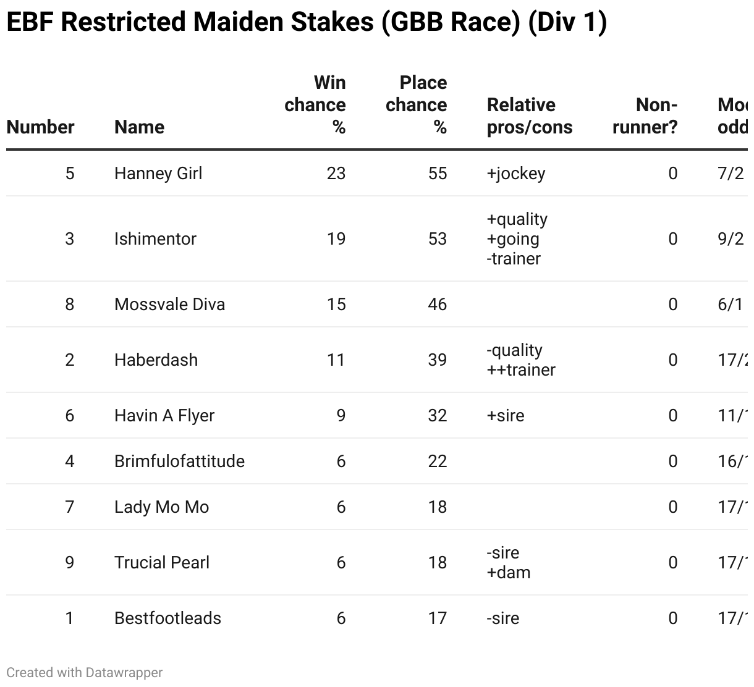Click the Number column header

(x=40, y=127)
